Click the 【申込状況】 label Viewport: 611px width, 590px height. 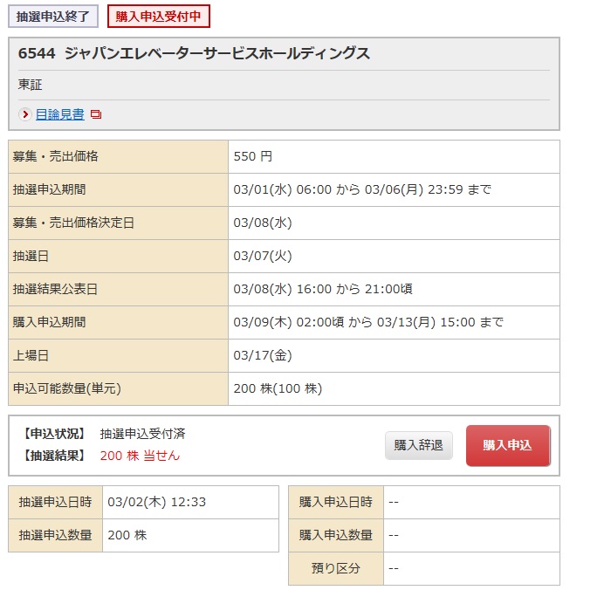point(54,434)
